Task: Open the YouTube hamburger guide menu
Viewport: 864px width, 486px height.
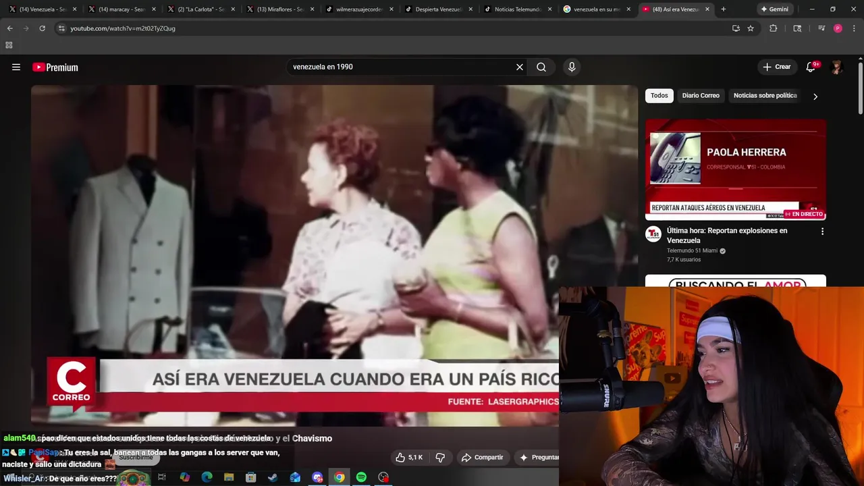Action: pyautogui.click(x=16, y=67)
